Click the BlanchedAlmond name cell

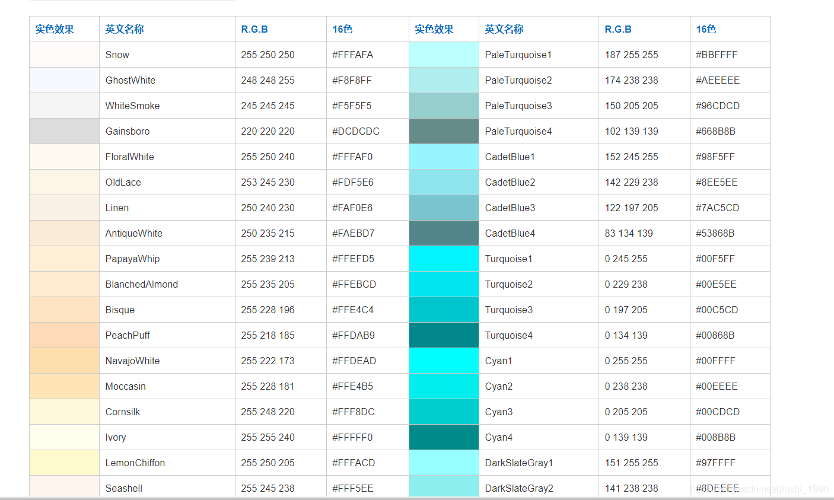167,284
